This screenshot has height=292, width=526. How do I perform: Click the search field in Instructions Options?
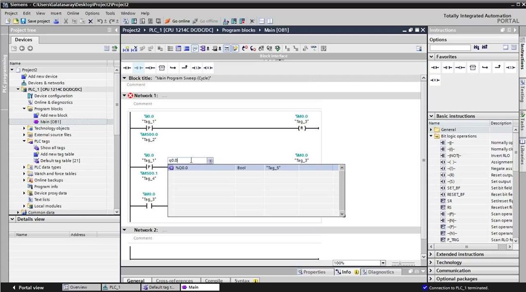coord(450,48)
